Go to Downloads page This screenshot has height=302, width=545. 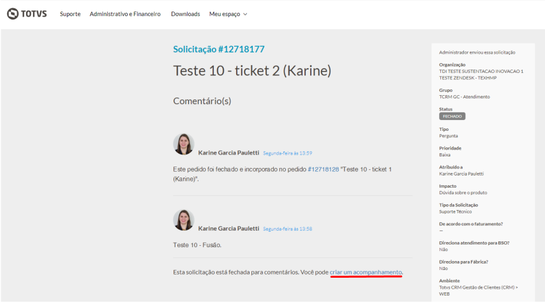pos(185,14)
